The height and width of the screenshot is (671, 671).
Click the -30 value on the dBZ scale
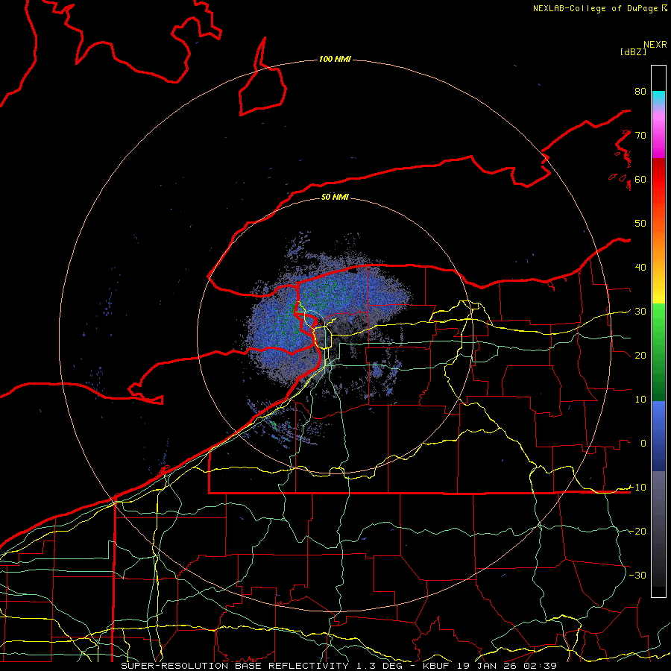point(637,575)
